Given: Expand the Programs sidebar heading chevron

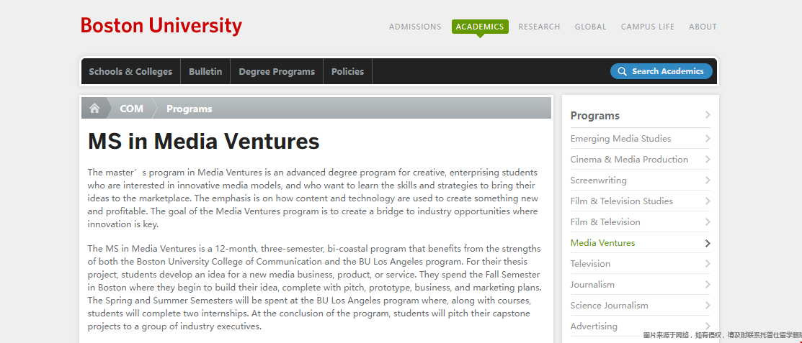Looking at the screenshot, I should tap(708, 115).
